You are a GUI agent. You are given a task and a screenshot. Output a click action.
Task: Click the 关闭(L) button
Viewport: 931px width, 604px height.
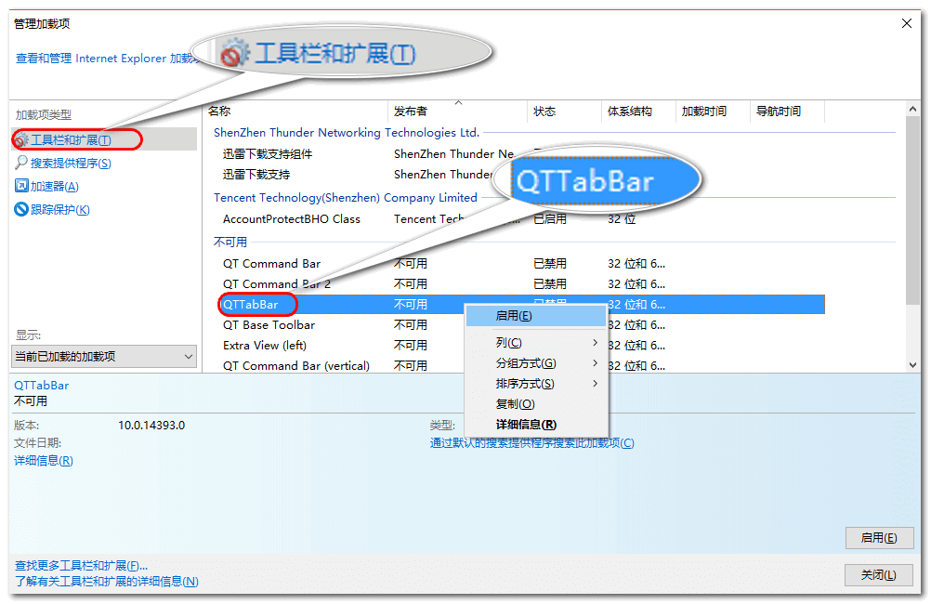pos(879,575)
